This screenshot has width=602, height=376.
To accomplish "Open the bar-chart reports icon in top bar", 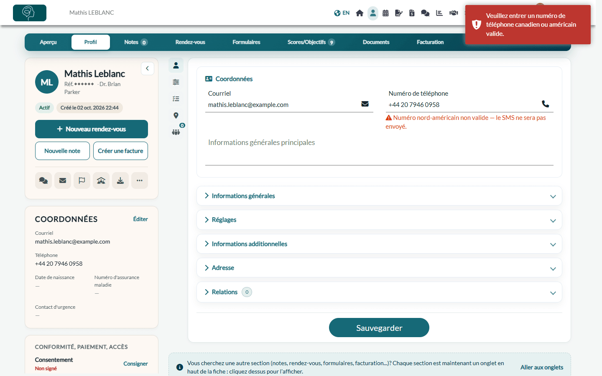I will click(439, 13).
